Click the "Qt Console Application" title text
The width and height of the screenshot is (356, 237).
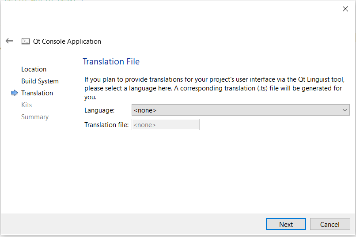click(x=67, y=41)
